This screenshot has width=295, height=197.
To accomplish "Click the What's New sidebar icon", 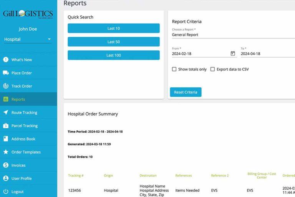I will 6,60.
